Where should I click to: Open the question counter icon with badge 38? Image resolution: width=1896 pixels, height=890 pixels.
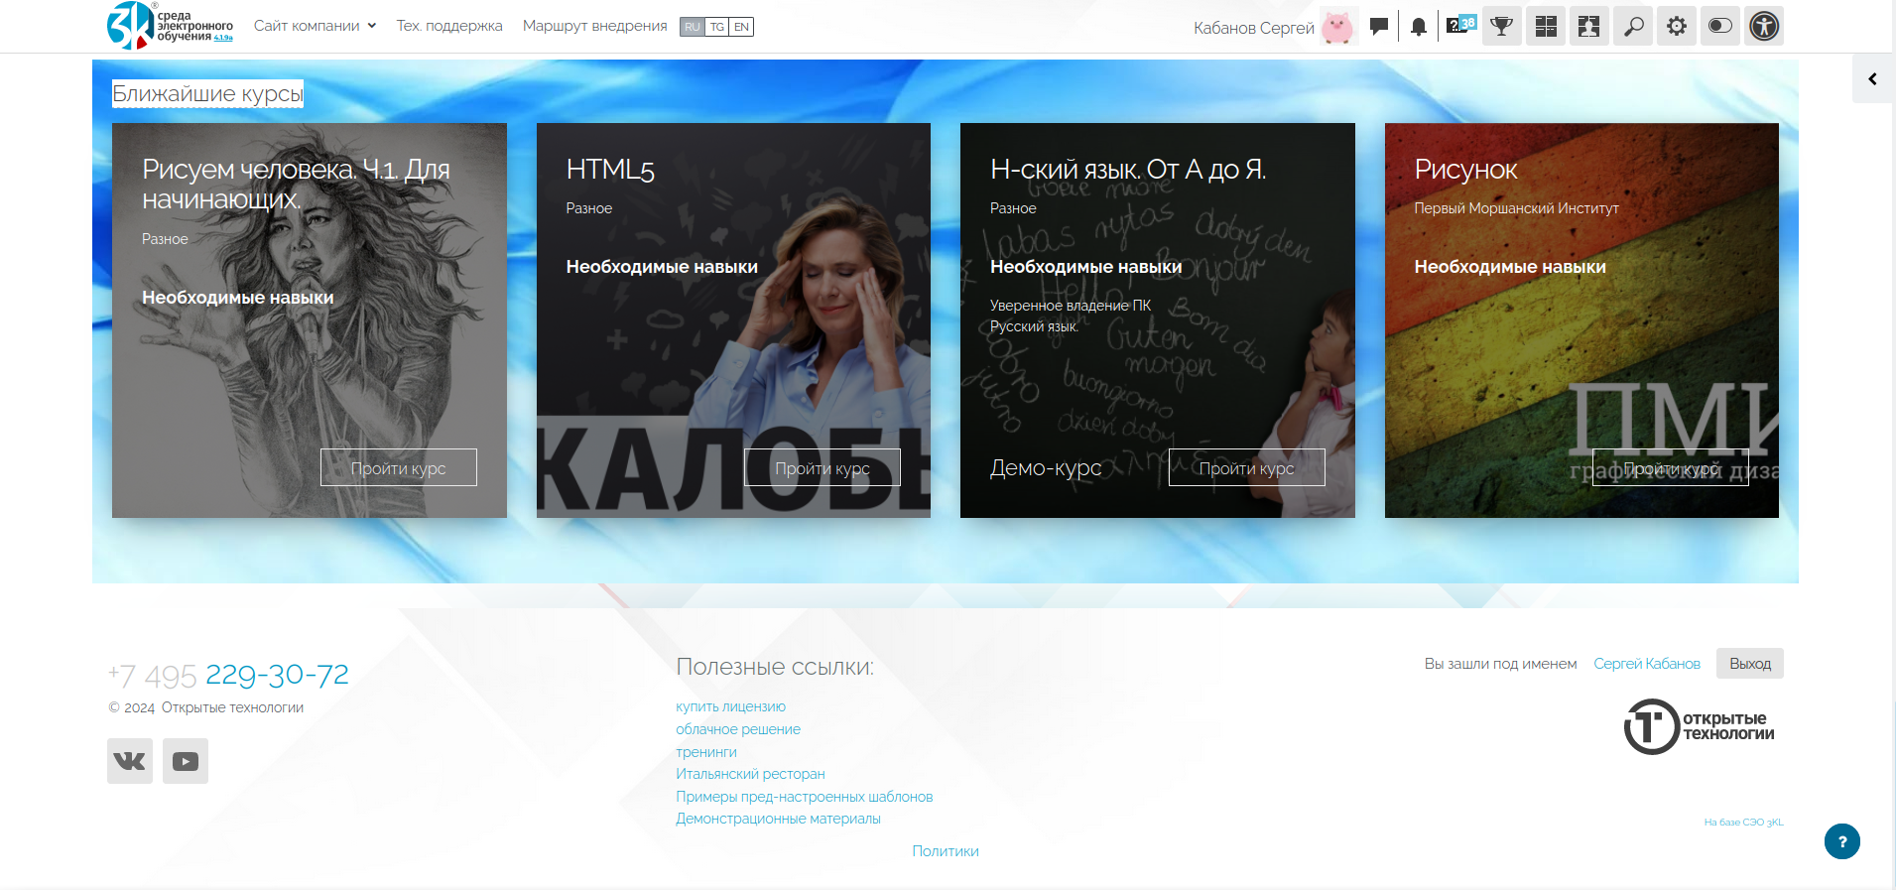pos(1460,25)
